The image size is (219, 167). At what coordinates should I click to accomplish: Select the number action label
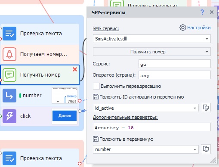click(x=32, y=96)
